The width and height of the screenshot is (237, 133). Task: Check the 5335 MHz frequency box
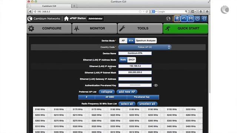(x=143, y=126)
